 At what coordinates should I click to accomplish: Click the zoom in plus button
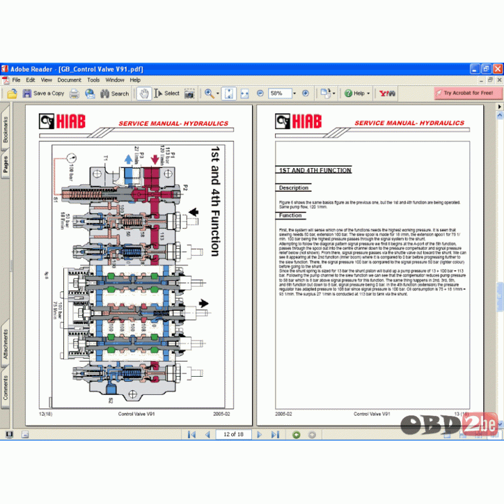(x=306, y=93)
